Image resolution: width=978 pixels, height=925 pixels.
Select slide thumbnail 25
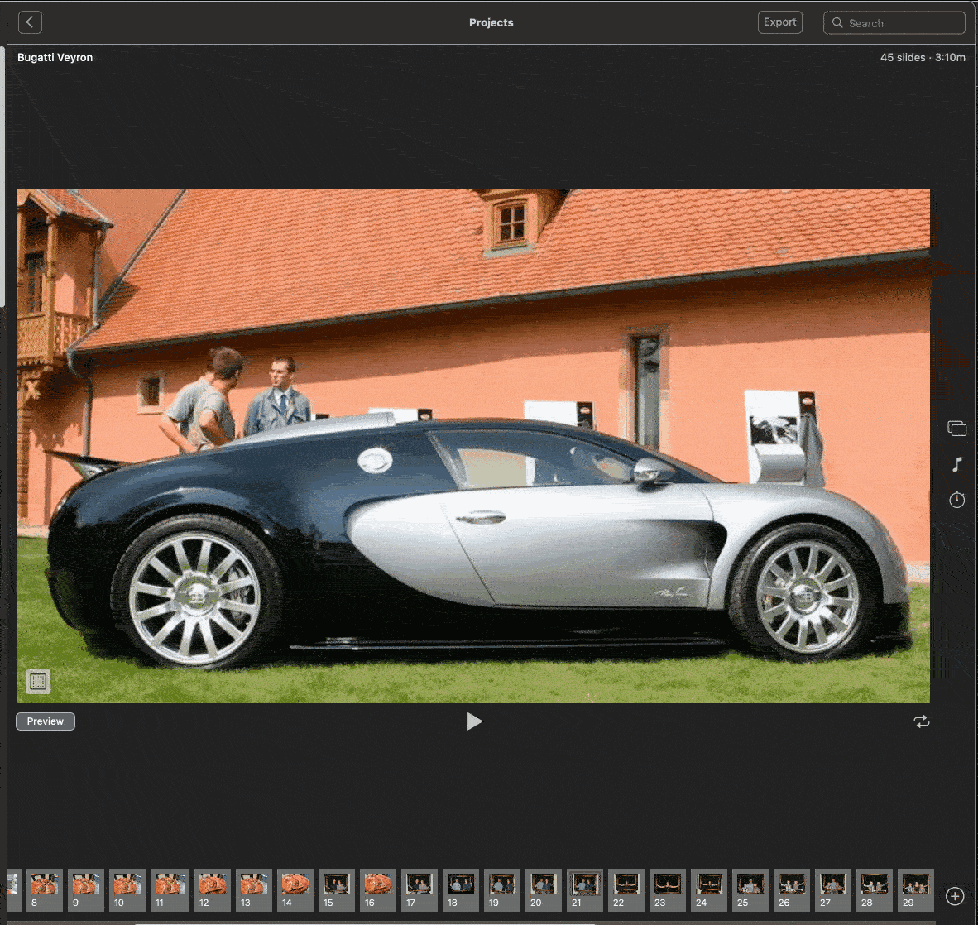(x=750, y=889)
